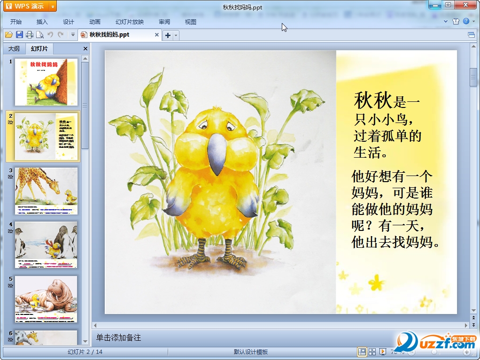Image resolution: width=480 pixels, height=360 pixels.
Task: Undo the last action
Action: pyautogui.click(x=51, y=35)
